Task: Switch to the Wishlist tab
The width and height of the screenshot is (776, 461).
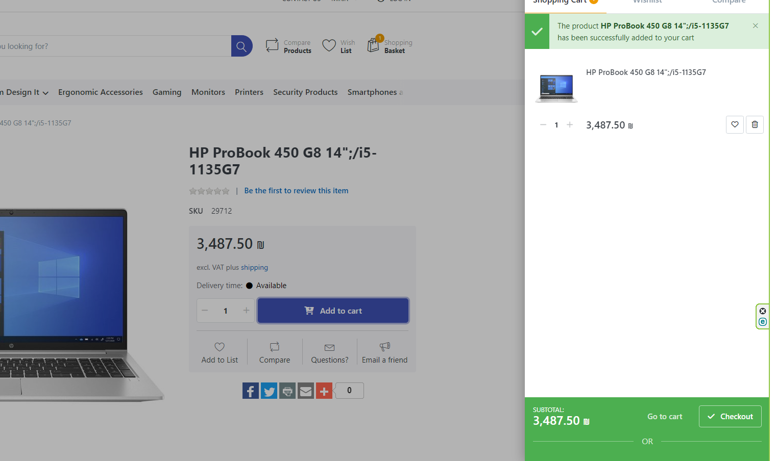Action: 647,2
